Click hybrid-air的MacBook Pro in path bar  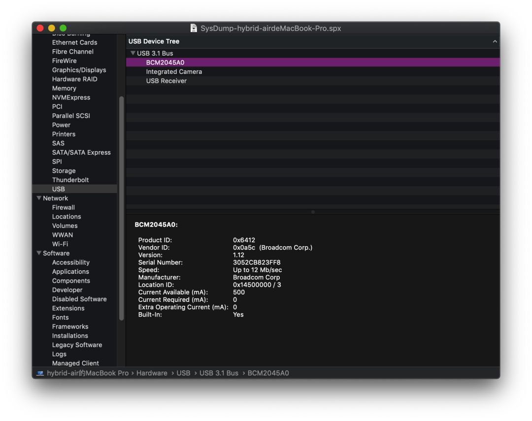tap(88, 373)
